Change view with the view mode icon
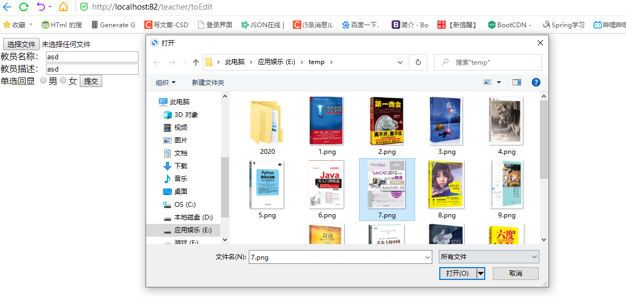The height and width of the screenshot is (297, 626). 487,82
